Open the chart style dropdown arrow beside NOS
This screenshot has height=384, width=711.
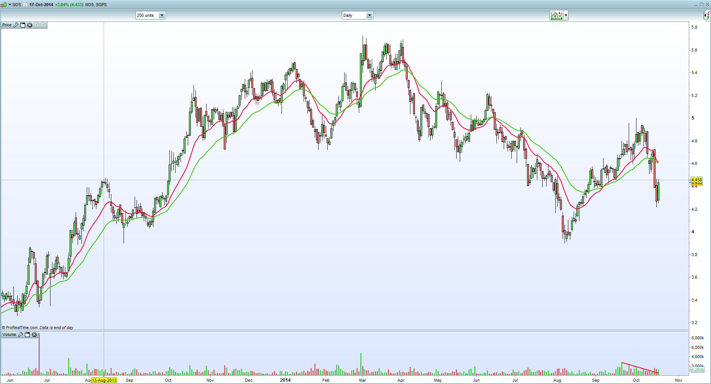point(10,5)
